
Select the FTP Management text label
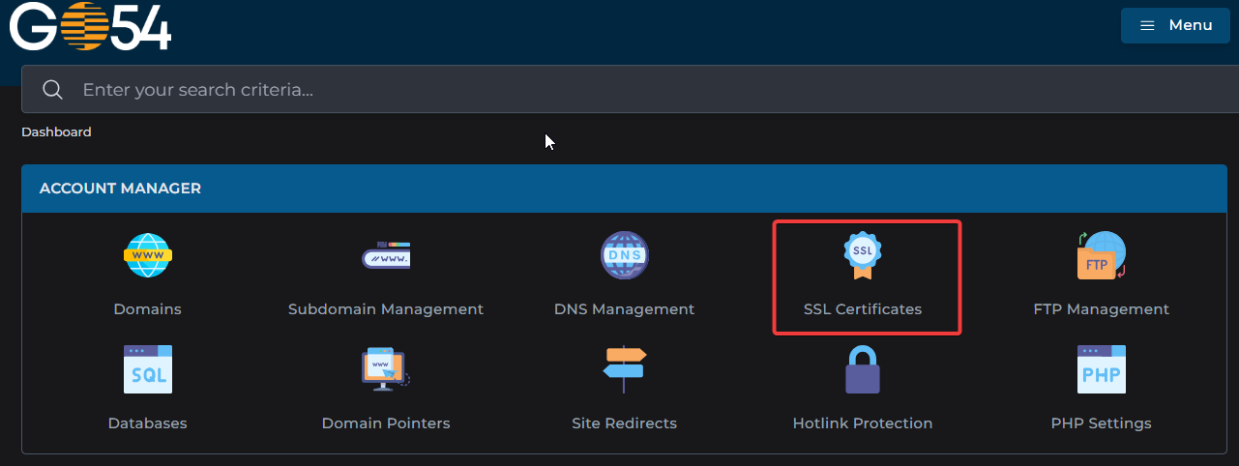click(1101, 309)
